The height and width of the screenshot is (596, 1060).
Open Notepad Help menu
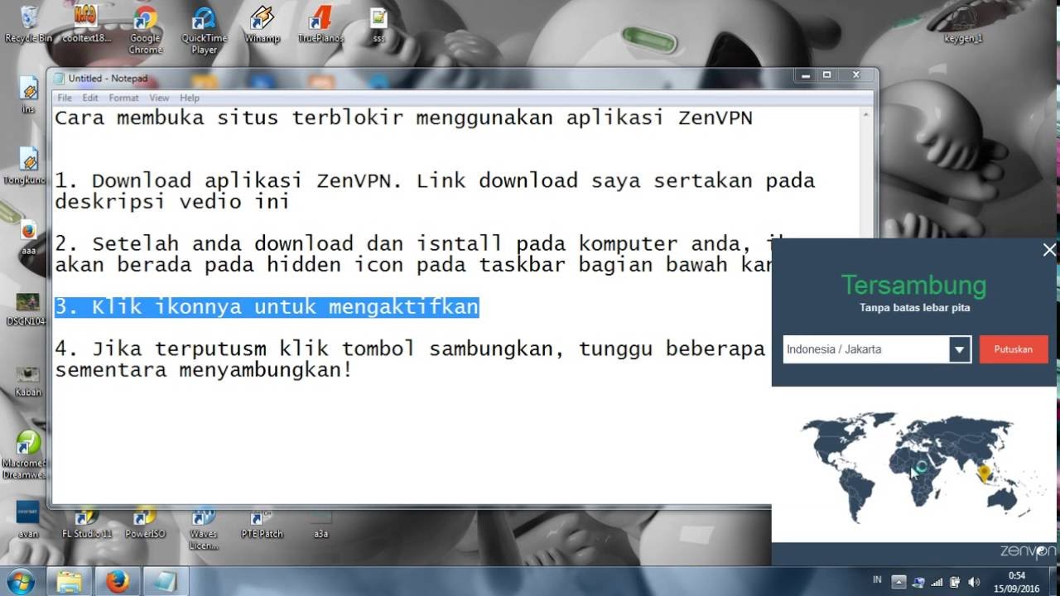190,98
